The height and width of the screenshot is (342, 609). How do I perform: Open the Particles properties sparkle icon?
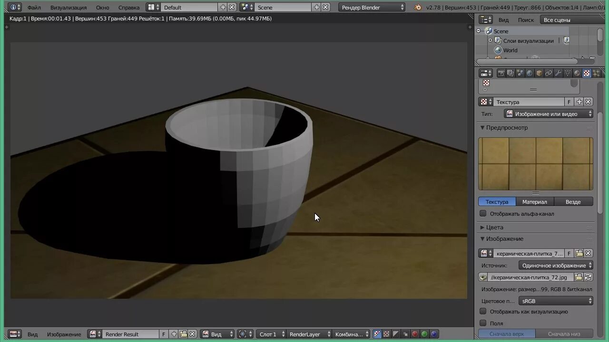tap(596, 73)
